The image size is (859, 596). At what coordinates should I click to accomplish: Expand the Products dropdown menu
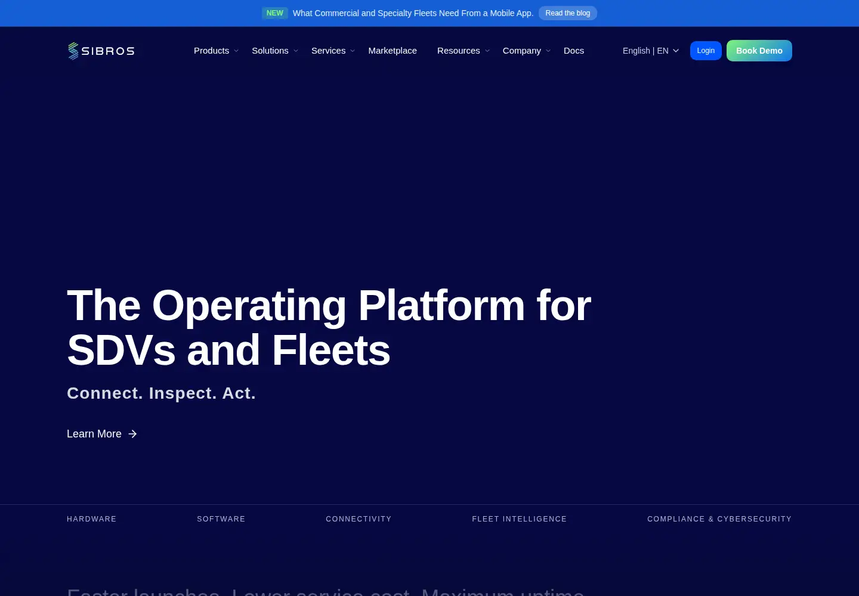click(x=216, y=51)
